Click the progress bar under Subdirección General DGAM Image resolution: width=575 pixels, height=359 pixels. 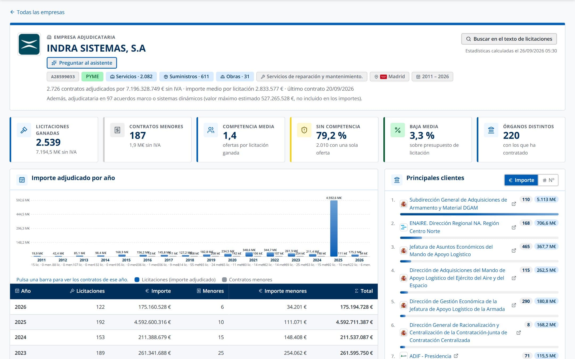click(479, 214)
